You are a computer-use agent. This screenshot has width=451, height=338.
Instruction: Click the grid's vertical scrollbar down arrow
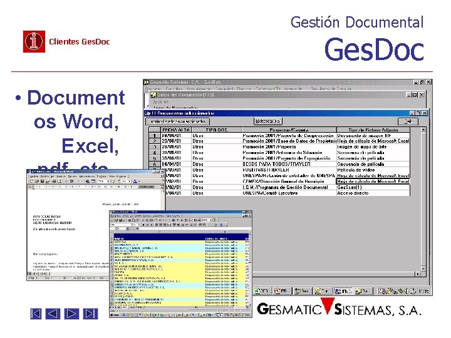click(x=423, y=268)
